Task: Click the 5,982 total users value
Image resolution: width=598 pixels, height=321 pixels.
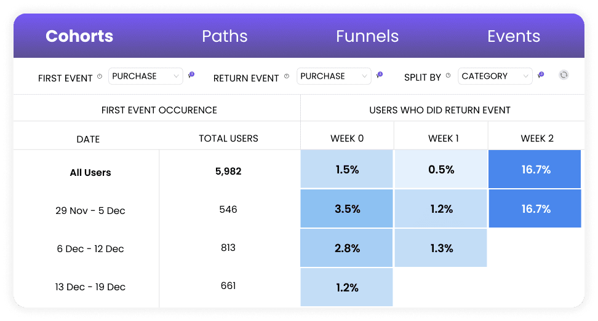Action: pos(228,171)
